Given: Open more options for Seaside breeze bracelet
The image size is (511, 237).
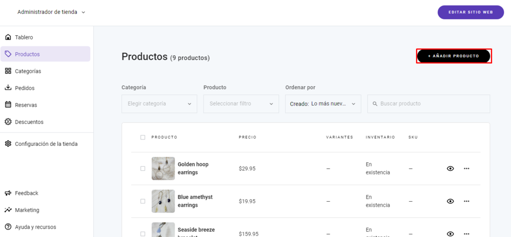Looking at the screenshot, I should click(467, 234).
